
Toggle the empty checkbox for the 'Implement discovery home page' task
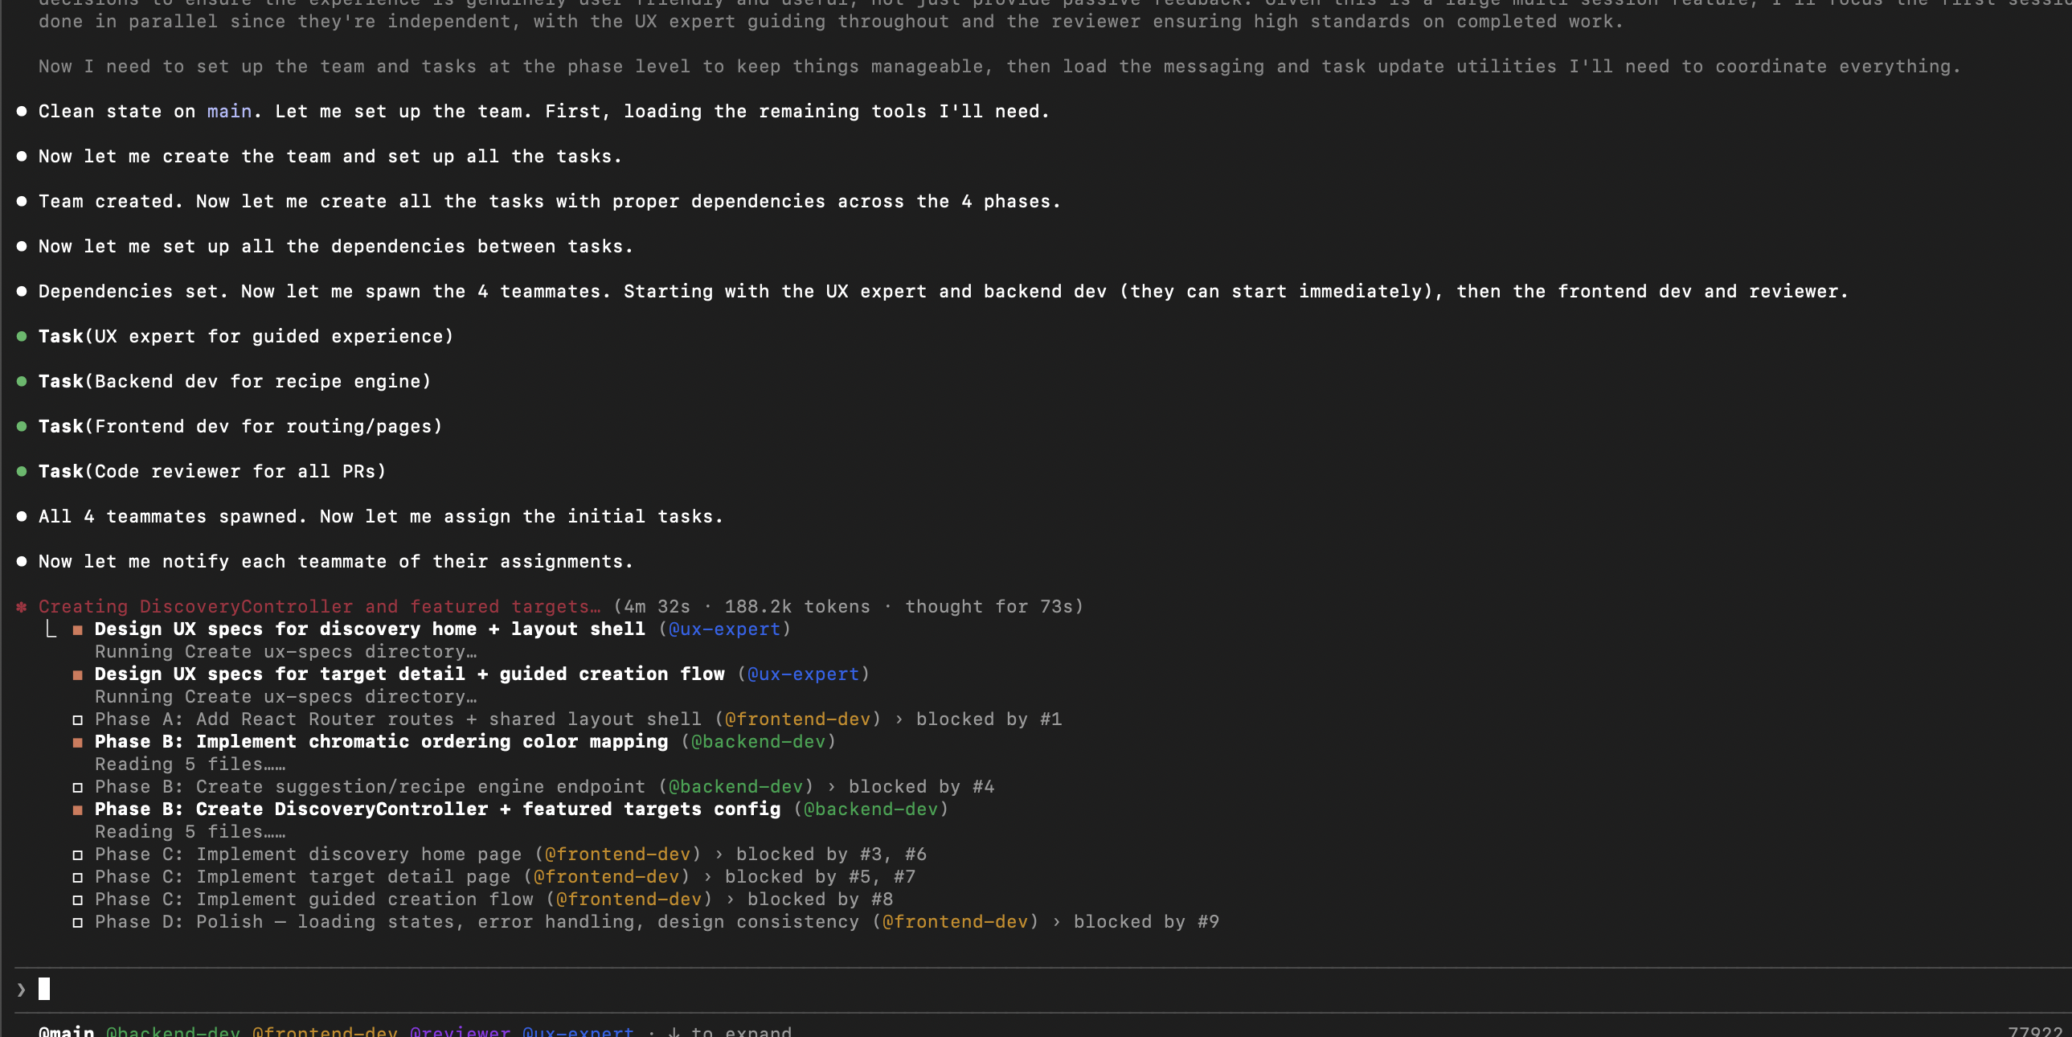click(78, 855)
